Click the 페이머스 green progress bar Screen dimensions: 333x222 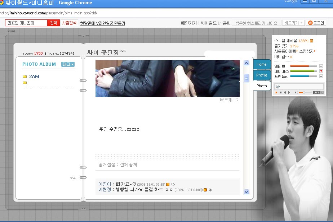303,71
